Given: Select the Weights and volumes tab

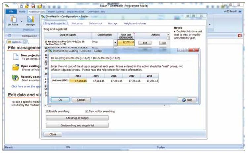Looking at the screenshot, I should coord(135,23).
